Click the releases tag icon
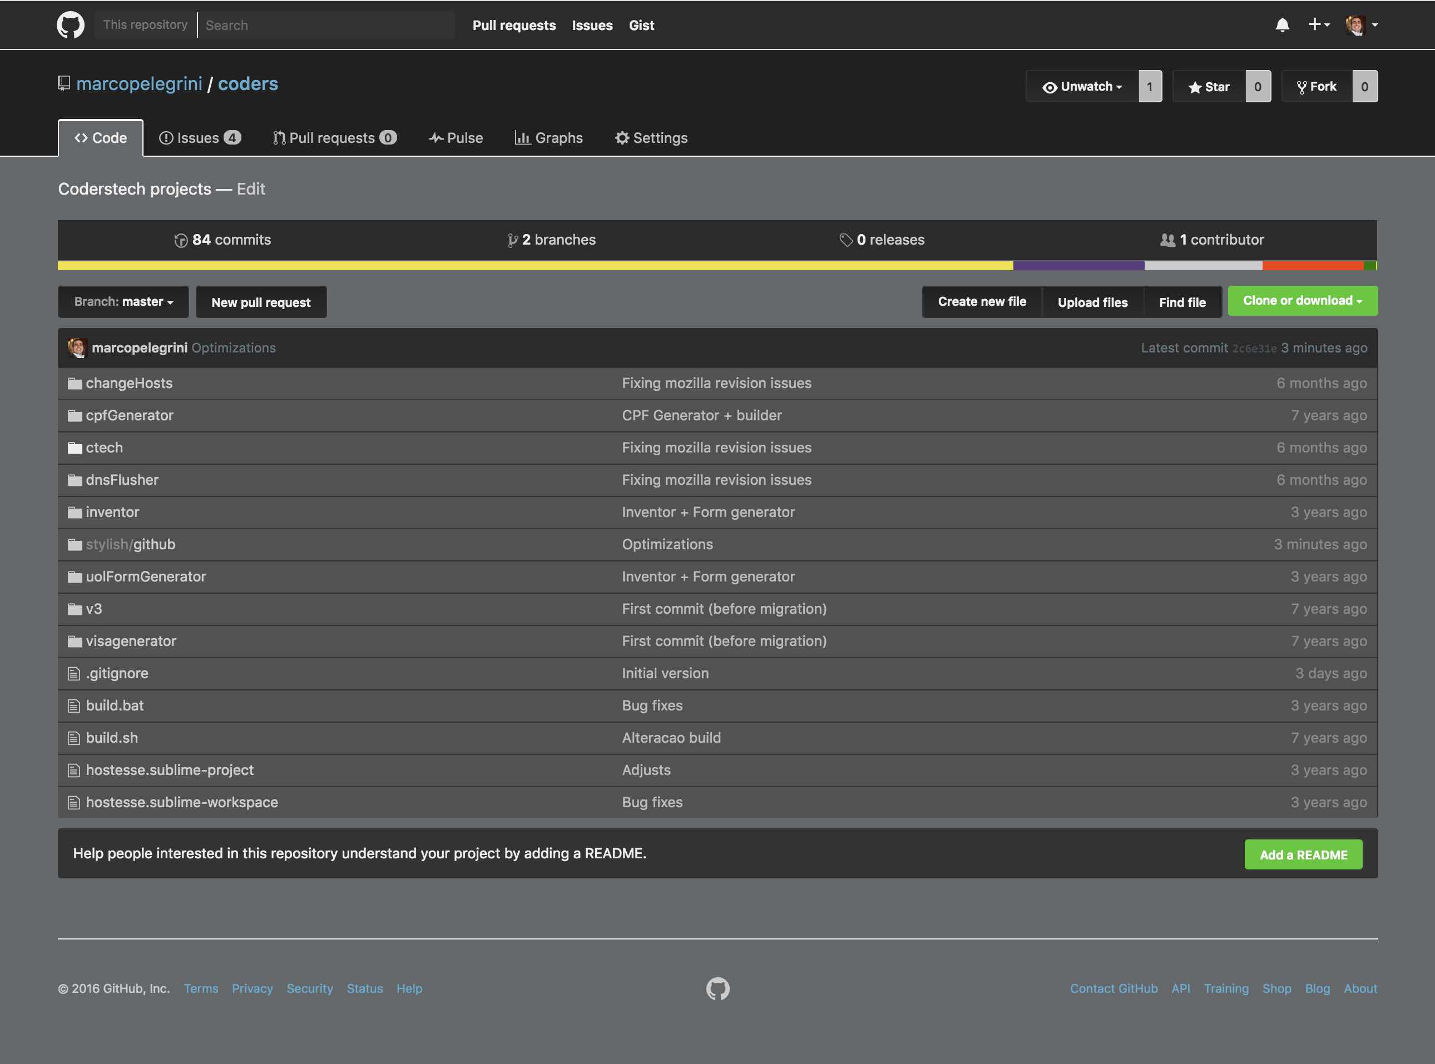 pyautogui.click(x=846, y=240)
